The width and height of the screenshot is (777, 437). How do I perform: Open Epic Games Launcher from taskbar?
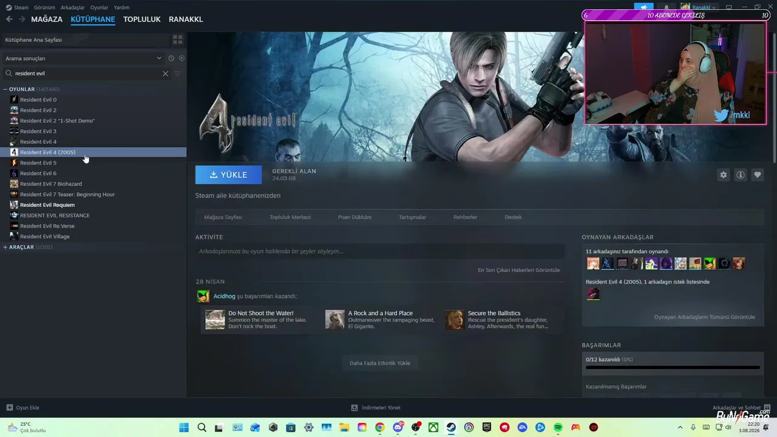(487, 427)
